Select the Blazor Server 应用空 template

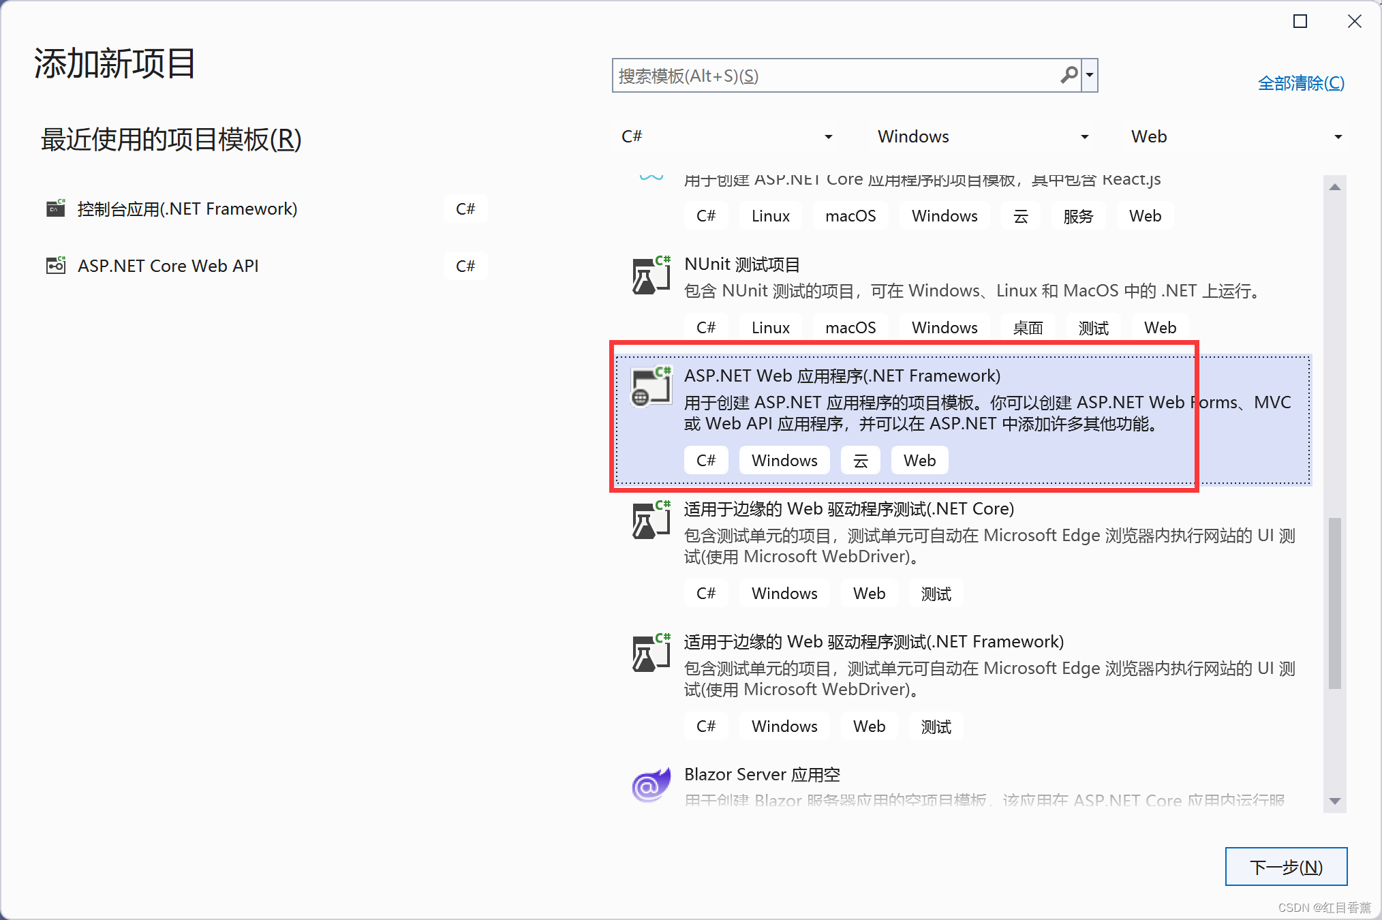click(762, 775)
